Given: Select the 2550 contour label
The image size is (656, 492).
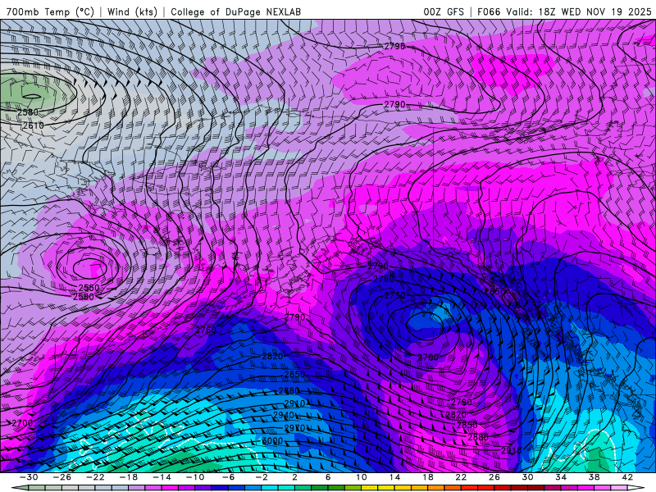Looking at the screenshot, I should tap(89, 288).
